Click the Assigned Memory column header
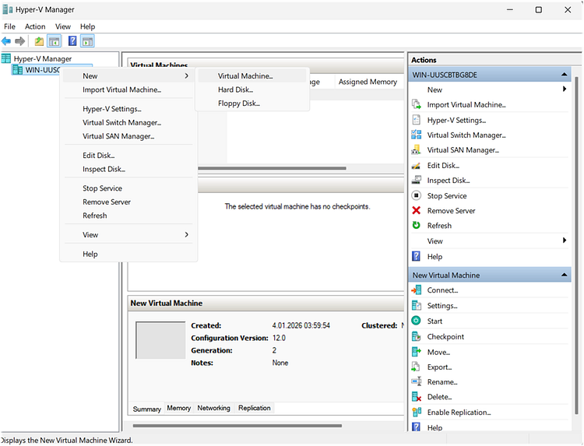This screenshot has width=584, height=446. (x=368, y=82)
